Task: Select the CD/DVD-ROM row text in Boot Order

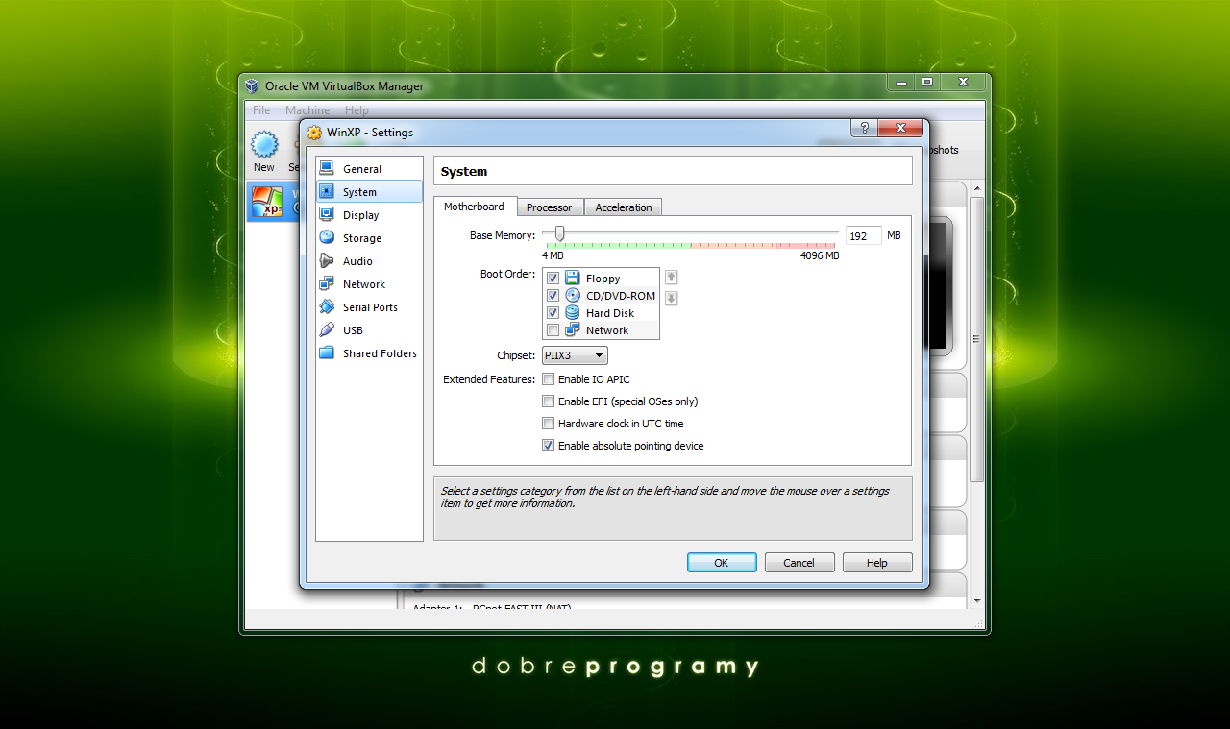Action: tap(621, 296)
